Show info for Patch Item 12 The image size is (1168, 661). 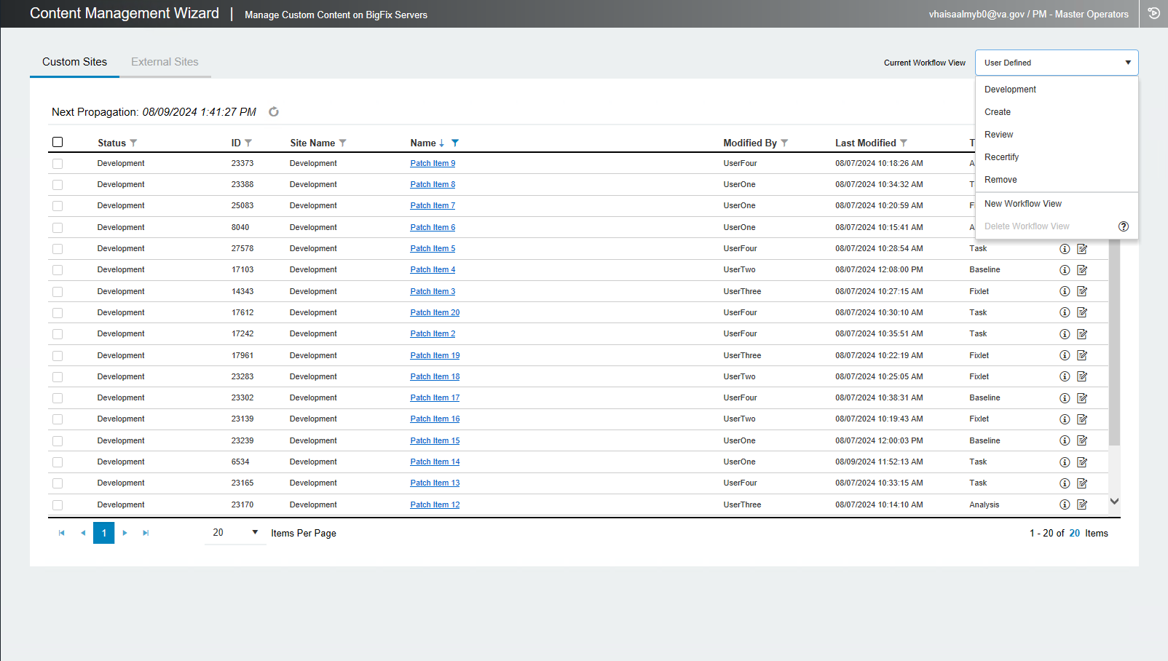pos(1065,504)
